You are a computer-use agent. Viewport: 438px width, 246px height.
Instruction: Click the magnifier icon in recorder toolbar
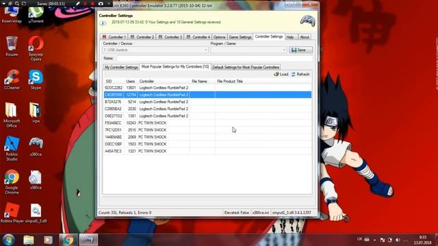pyautogui.click(x=17, y=3)
